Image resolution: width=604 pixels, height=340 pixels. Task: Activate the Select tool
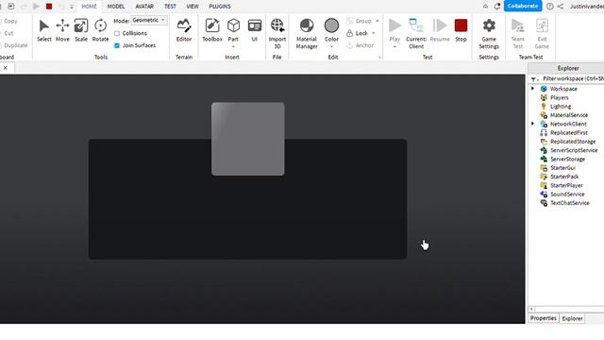coord(44,30)
